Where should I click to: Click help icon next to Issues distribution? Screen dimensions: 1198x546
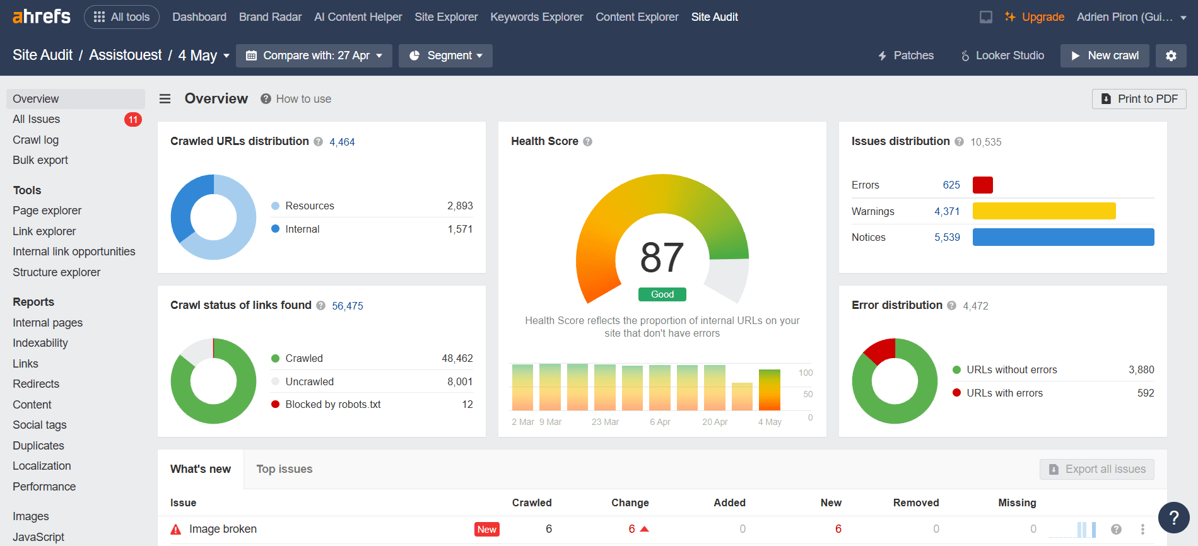(959, 142)
